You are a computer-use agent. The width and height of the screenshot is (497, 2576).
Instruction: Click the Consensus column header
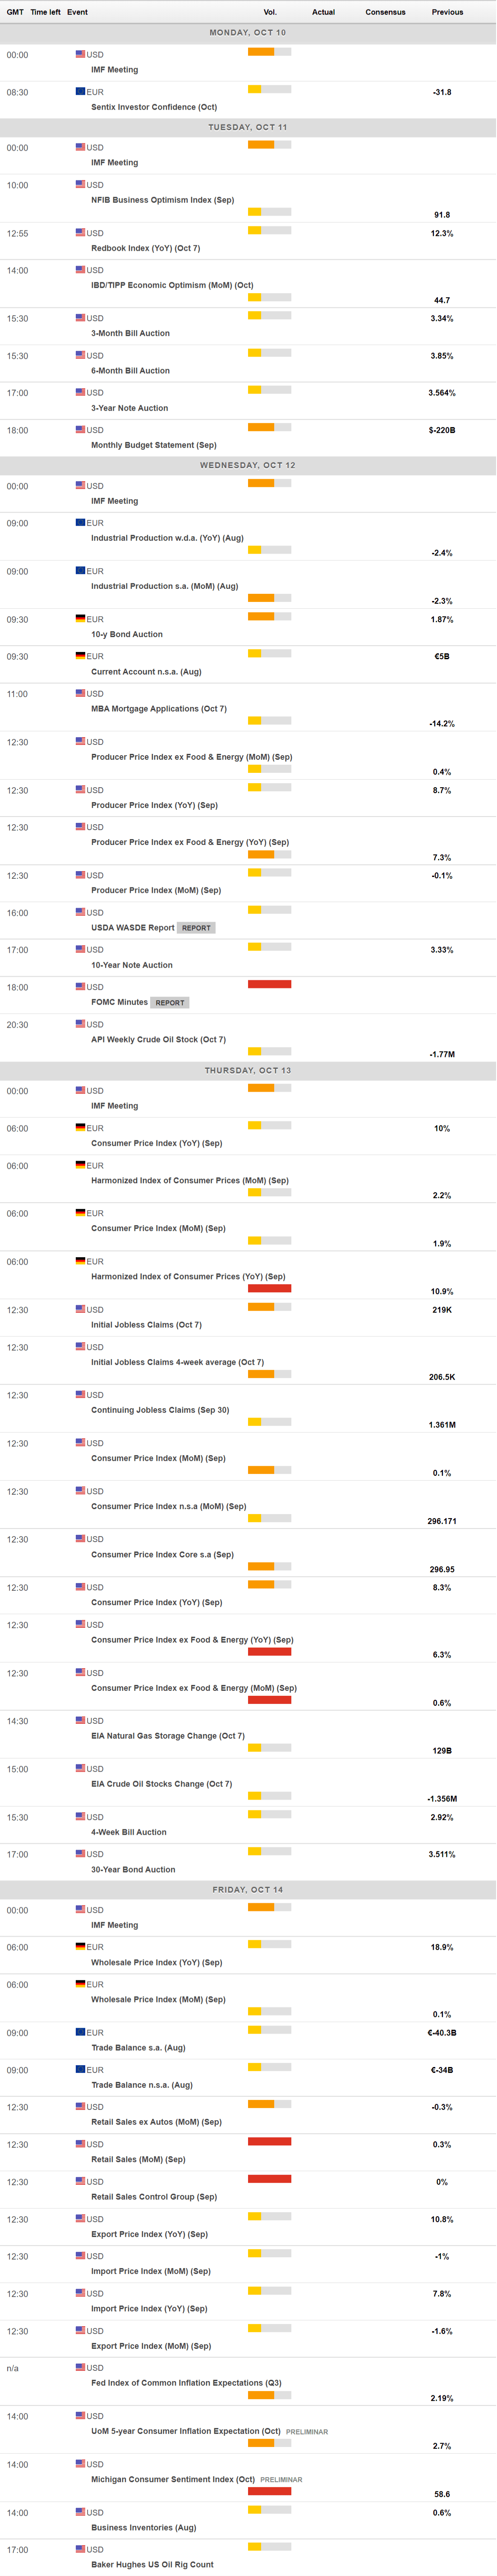coord(385,12)
